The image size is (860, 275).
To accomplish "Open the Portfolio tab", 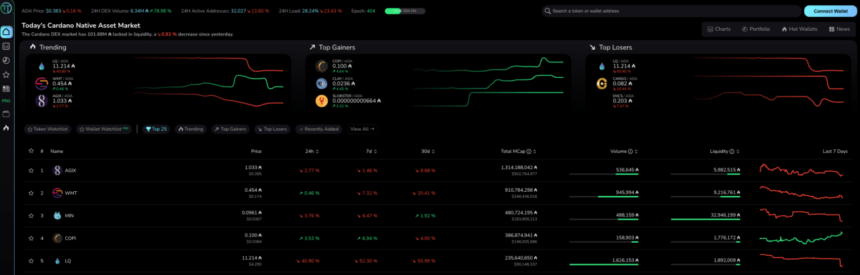I will click(x=756, y=30).
